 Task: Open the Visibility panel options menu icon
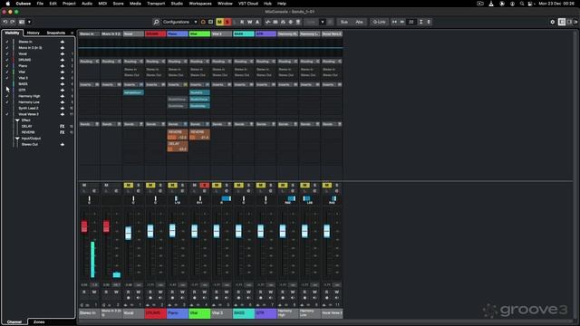pyautogui.click(x=72, y=33)
